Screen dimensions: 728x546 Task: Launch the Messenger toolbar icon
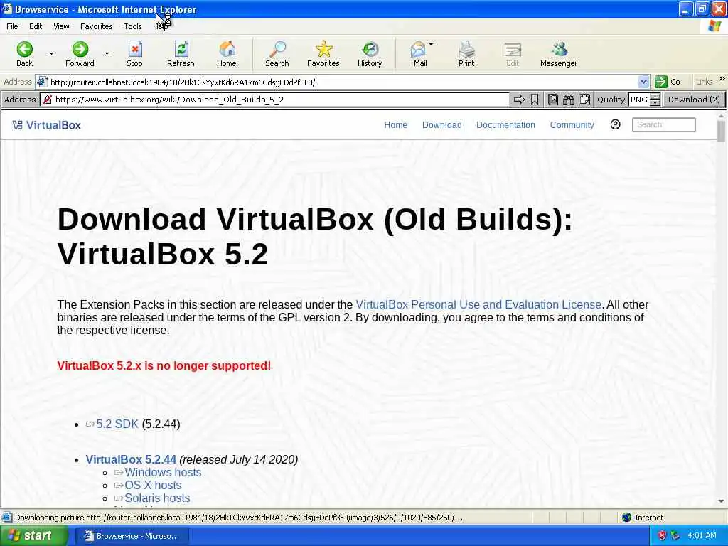tap(559, 49)
